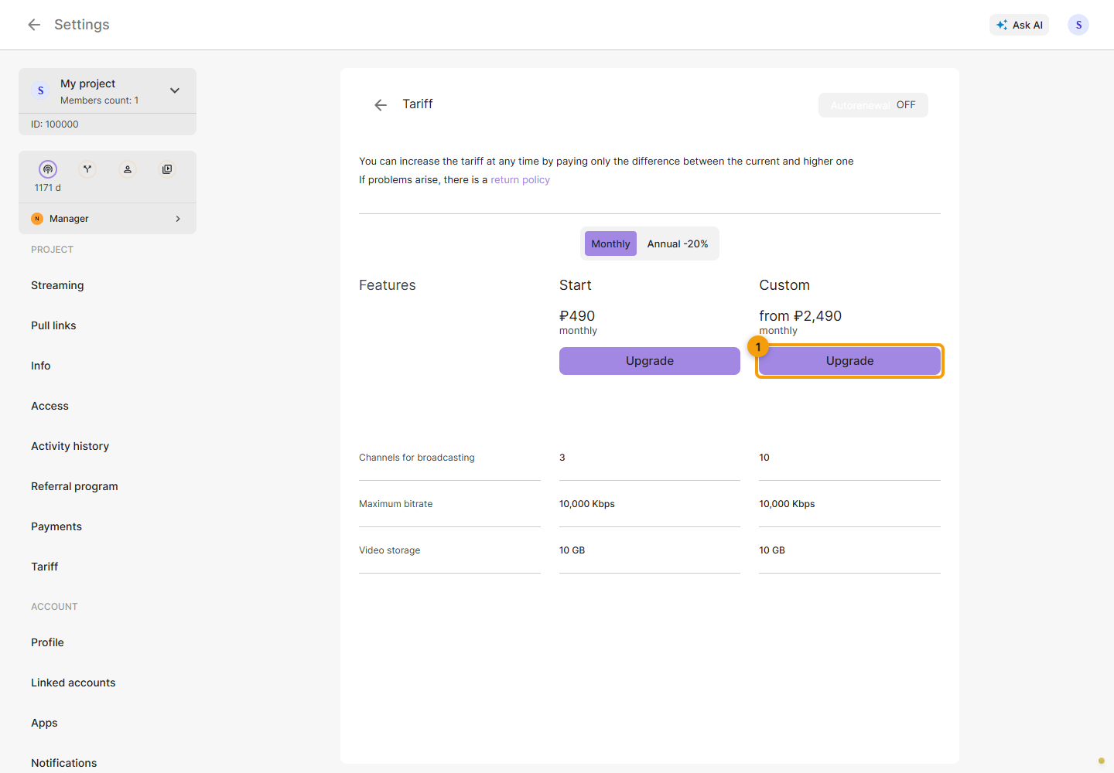This screenshot has height=773, width=1114.
Task: Open the S user avatar in top bar
Action: [1078, 25]
